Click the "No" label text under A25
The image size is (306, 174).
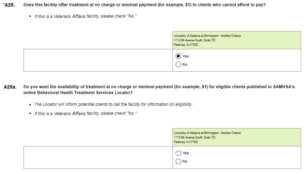point(185,64)
